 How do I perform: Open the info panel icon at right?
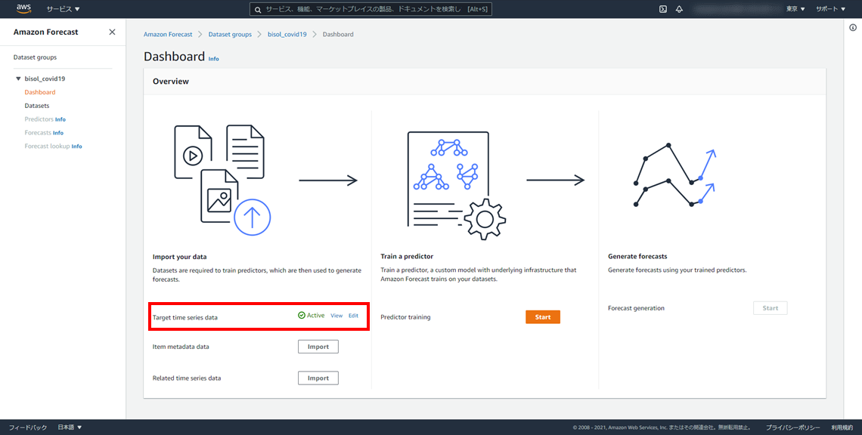tap(853, 28)
